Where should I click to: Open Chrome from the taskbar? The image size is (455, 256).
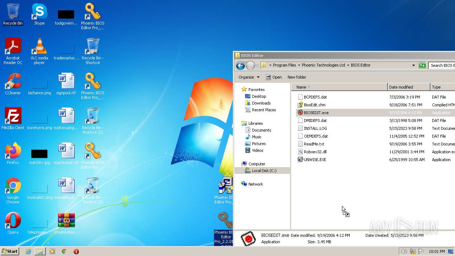[x=64, y=251]
